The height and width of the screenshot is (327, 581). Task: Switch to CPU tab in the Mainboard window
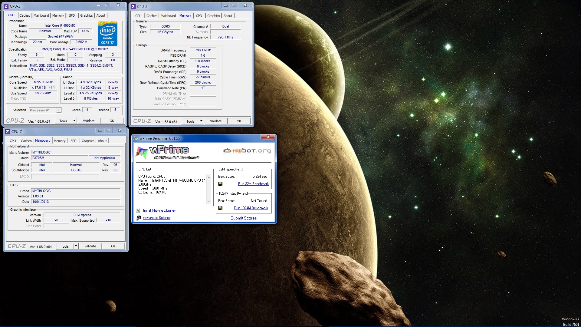click(13, 141)
